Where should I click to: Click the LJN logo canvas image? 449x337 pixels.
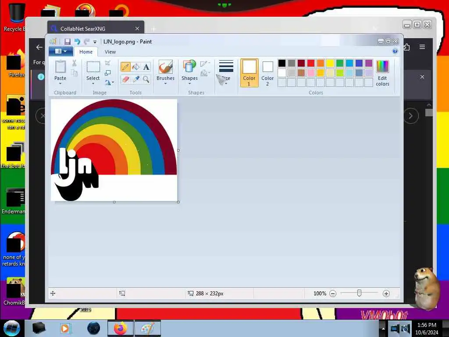tap(114, 150)
